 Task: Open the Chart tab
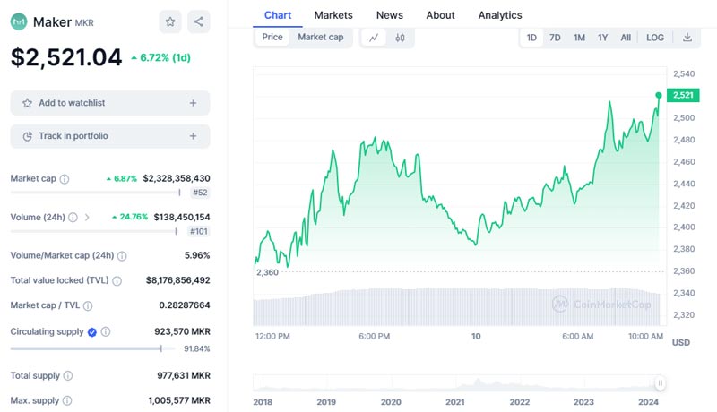click(x=278, y=15)
